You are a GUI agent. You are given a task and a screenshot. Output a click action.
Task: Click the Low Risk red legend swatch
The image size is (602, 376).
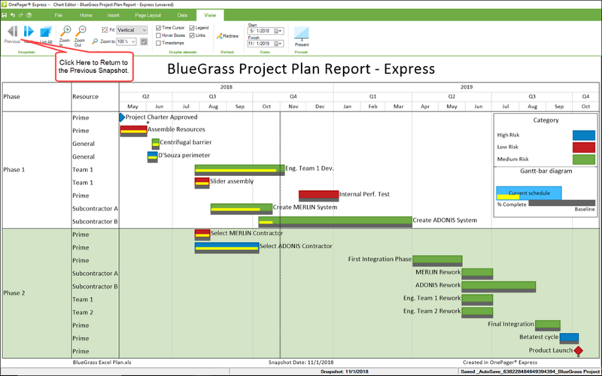click(584, 147)
